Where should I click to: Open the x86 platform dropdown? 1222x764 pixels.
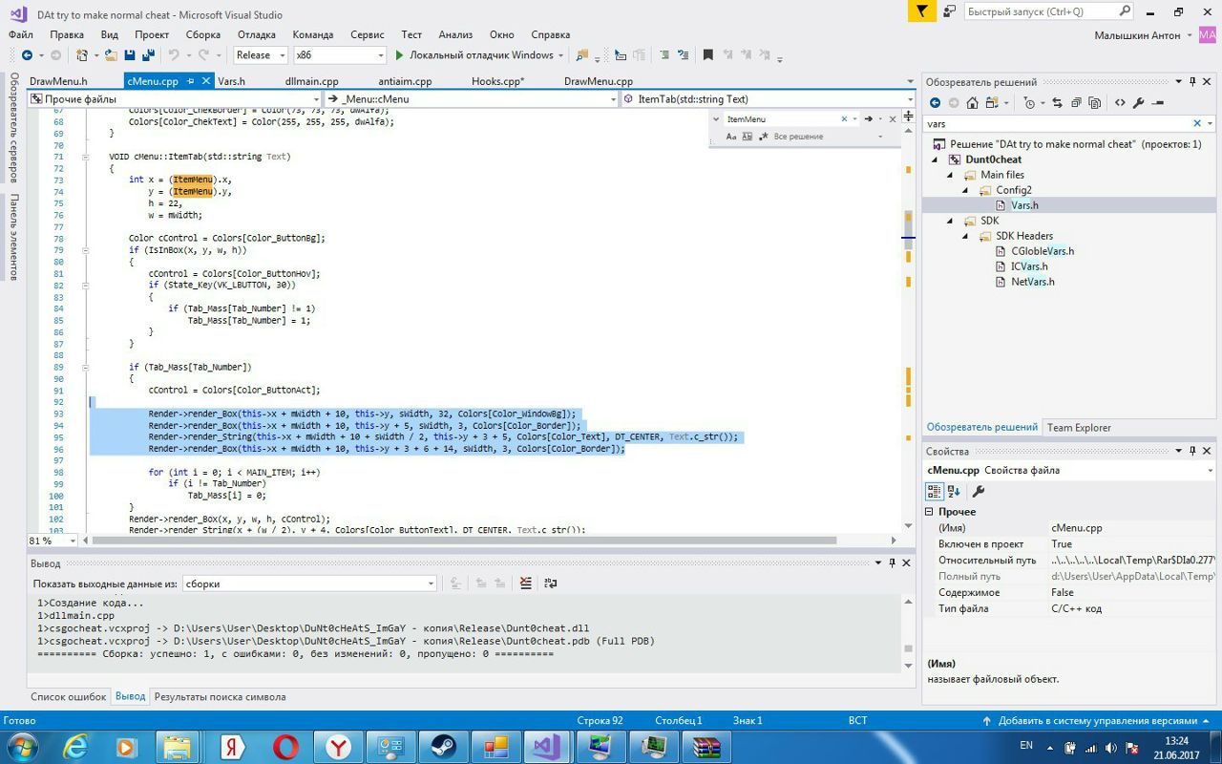tap(339, 55)
